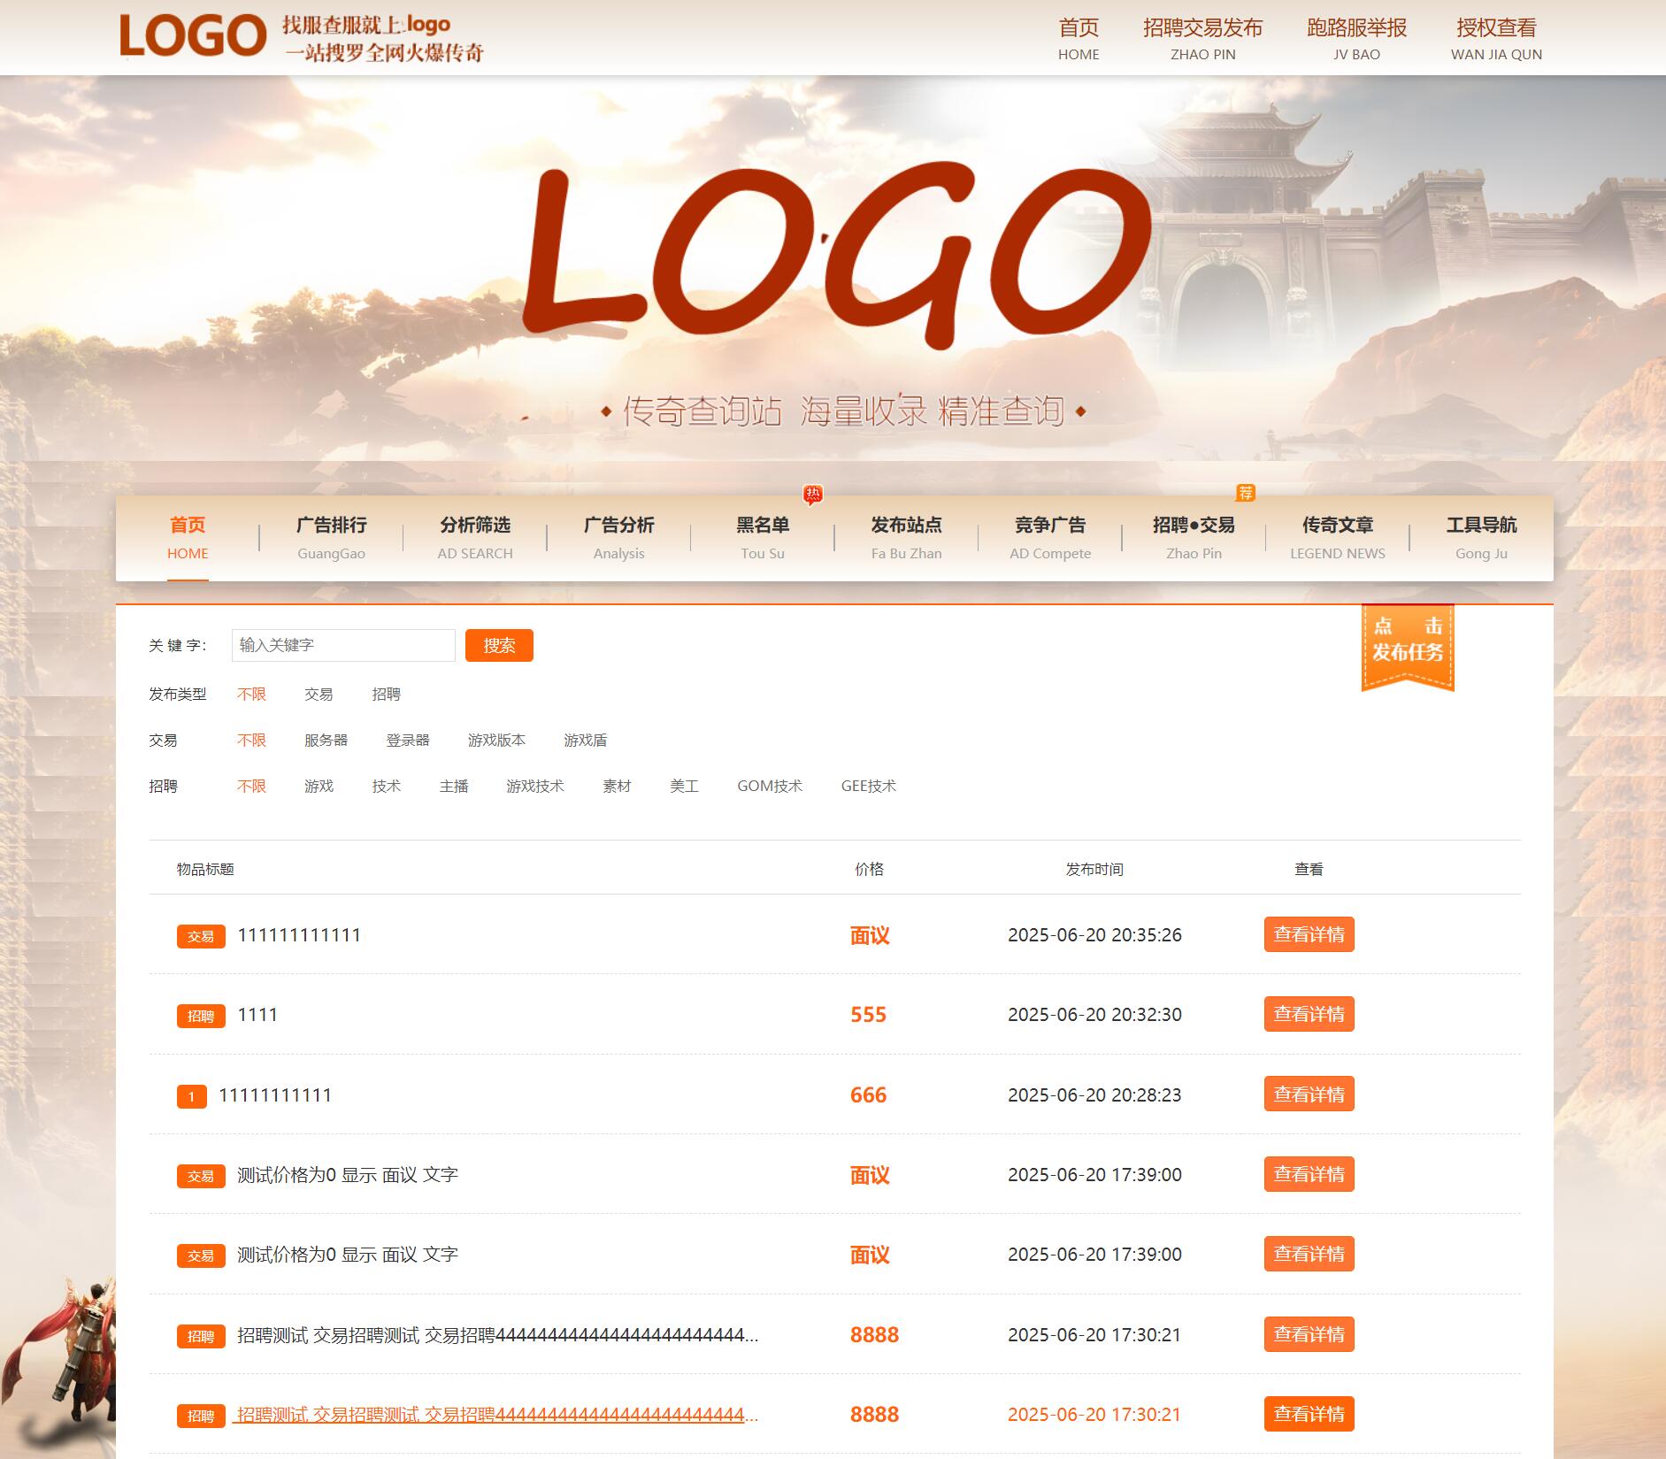Switch to the 广告排行 navigation tab
1666x1459 pixels.
pyautogui.click(x=331, y=537)
